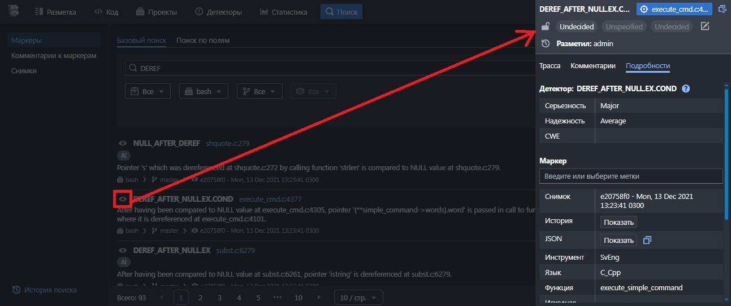
Task: Switch to Поиск по полям tab
Action: pyautogui.click(x=203, y=41)
